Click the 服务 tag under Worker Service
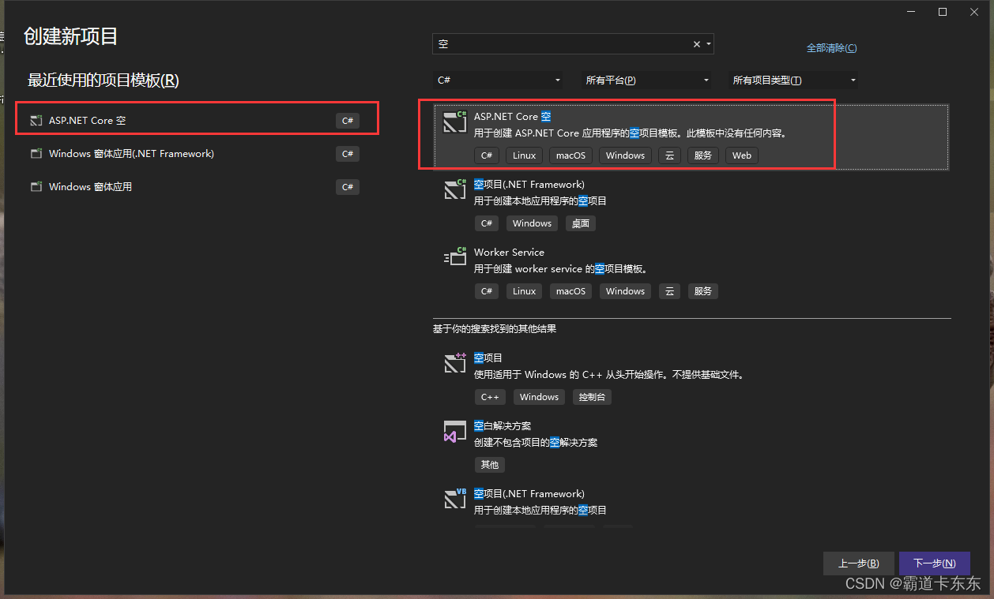Screen dimensions: 994x599 pos(703,291)
